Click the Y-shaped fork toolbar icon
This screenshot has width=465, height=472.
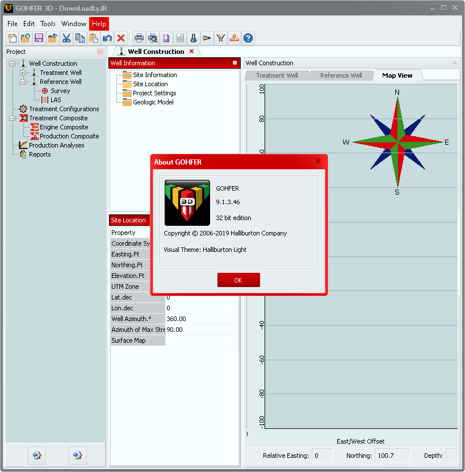(x=221, y=38)
